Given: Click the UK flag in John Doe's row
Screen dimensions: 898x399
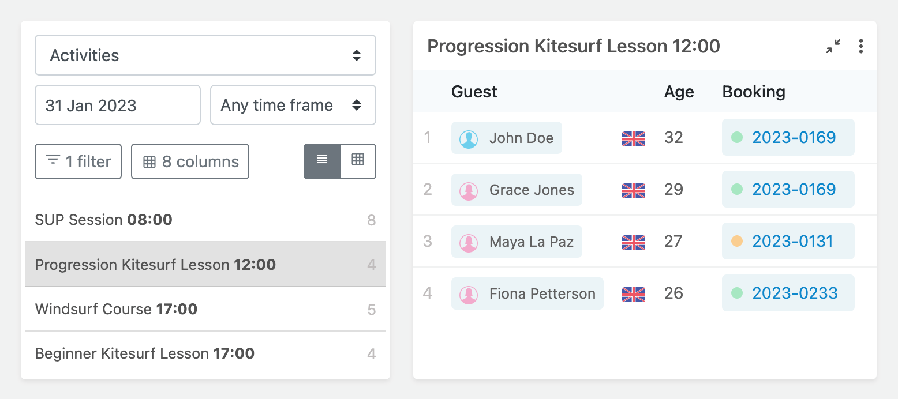Looking at the screenshot, I should click(633, 138).
